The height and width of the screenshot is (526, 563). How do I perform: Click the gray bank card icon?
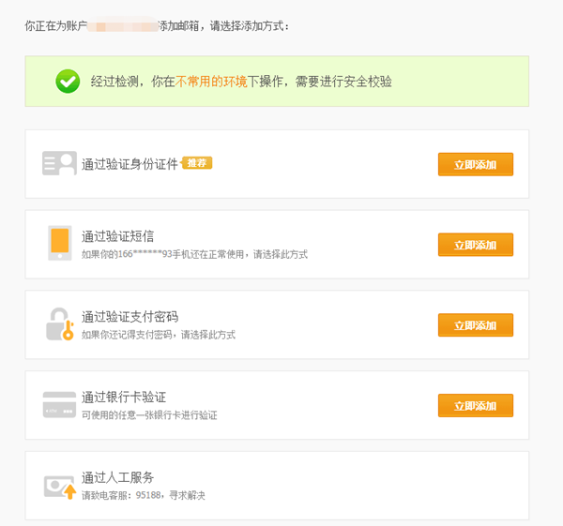[59, 405]
